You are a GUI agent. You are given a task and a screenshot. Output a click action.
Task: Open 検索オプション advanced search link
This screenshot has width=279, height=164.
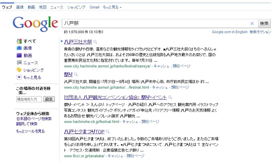pos(260,32)
